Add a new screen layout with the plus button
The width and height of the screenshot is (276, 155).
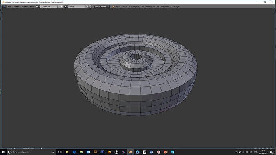point(59,6)
